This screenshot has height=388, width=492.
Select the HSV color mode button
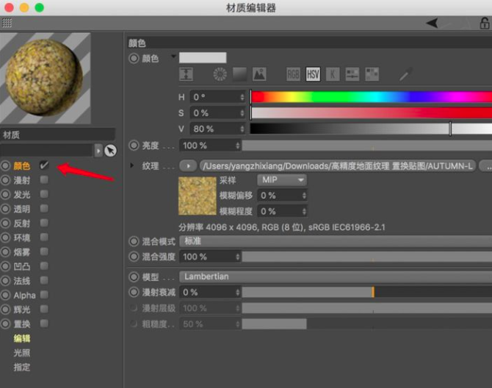pos(314,74)
